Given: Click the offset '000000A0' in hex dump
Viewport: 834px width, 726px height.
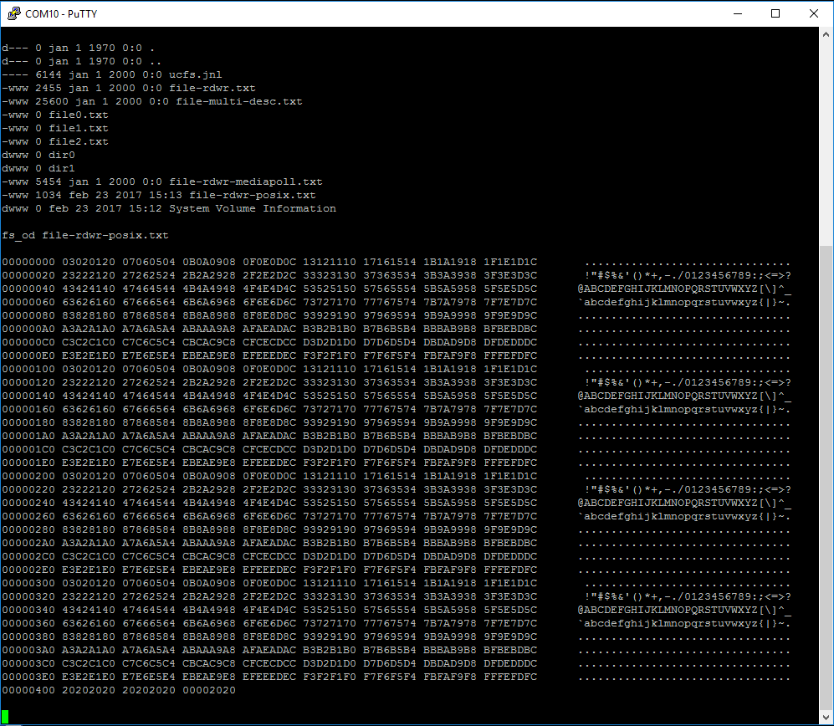Looking at the screenshot, I should (x=28, y=329).
